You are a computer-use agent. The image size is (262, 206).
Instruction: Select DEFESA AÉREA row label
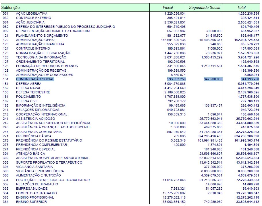coord(28,84)
